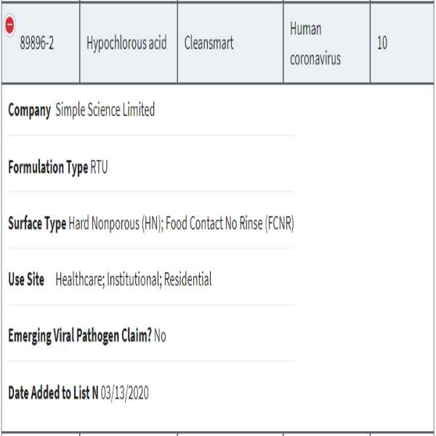The width and height of the screenshot is (436, 436).
Task: Click the Surface Type label
Action: coord(36,224)
